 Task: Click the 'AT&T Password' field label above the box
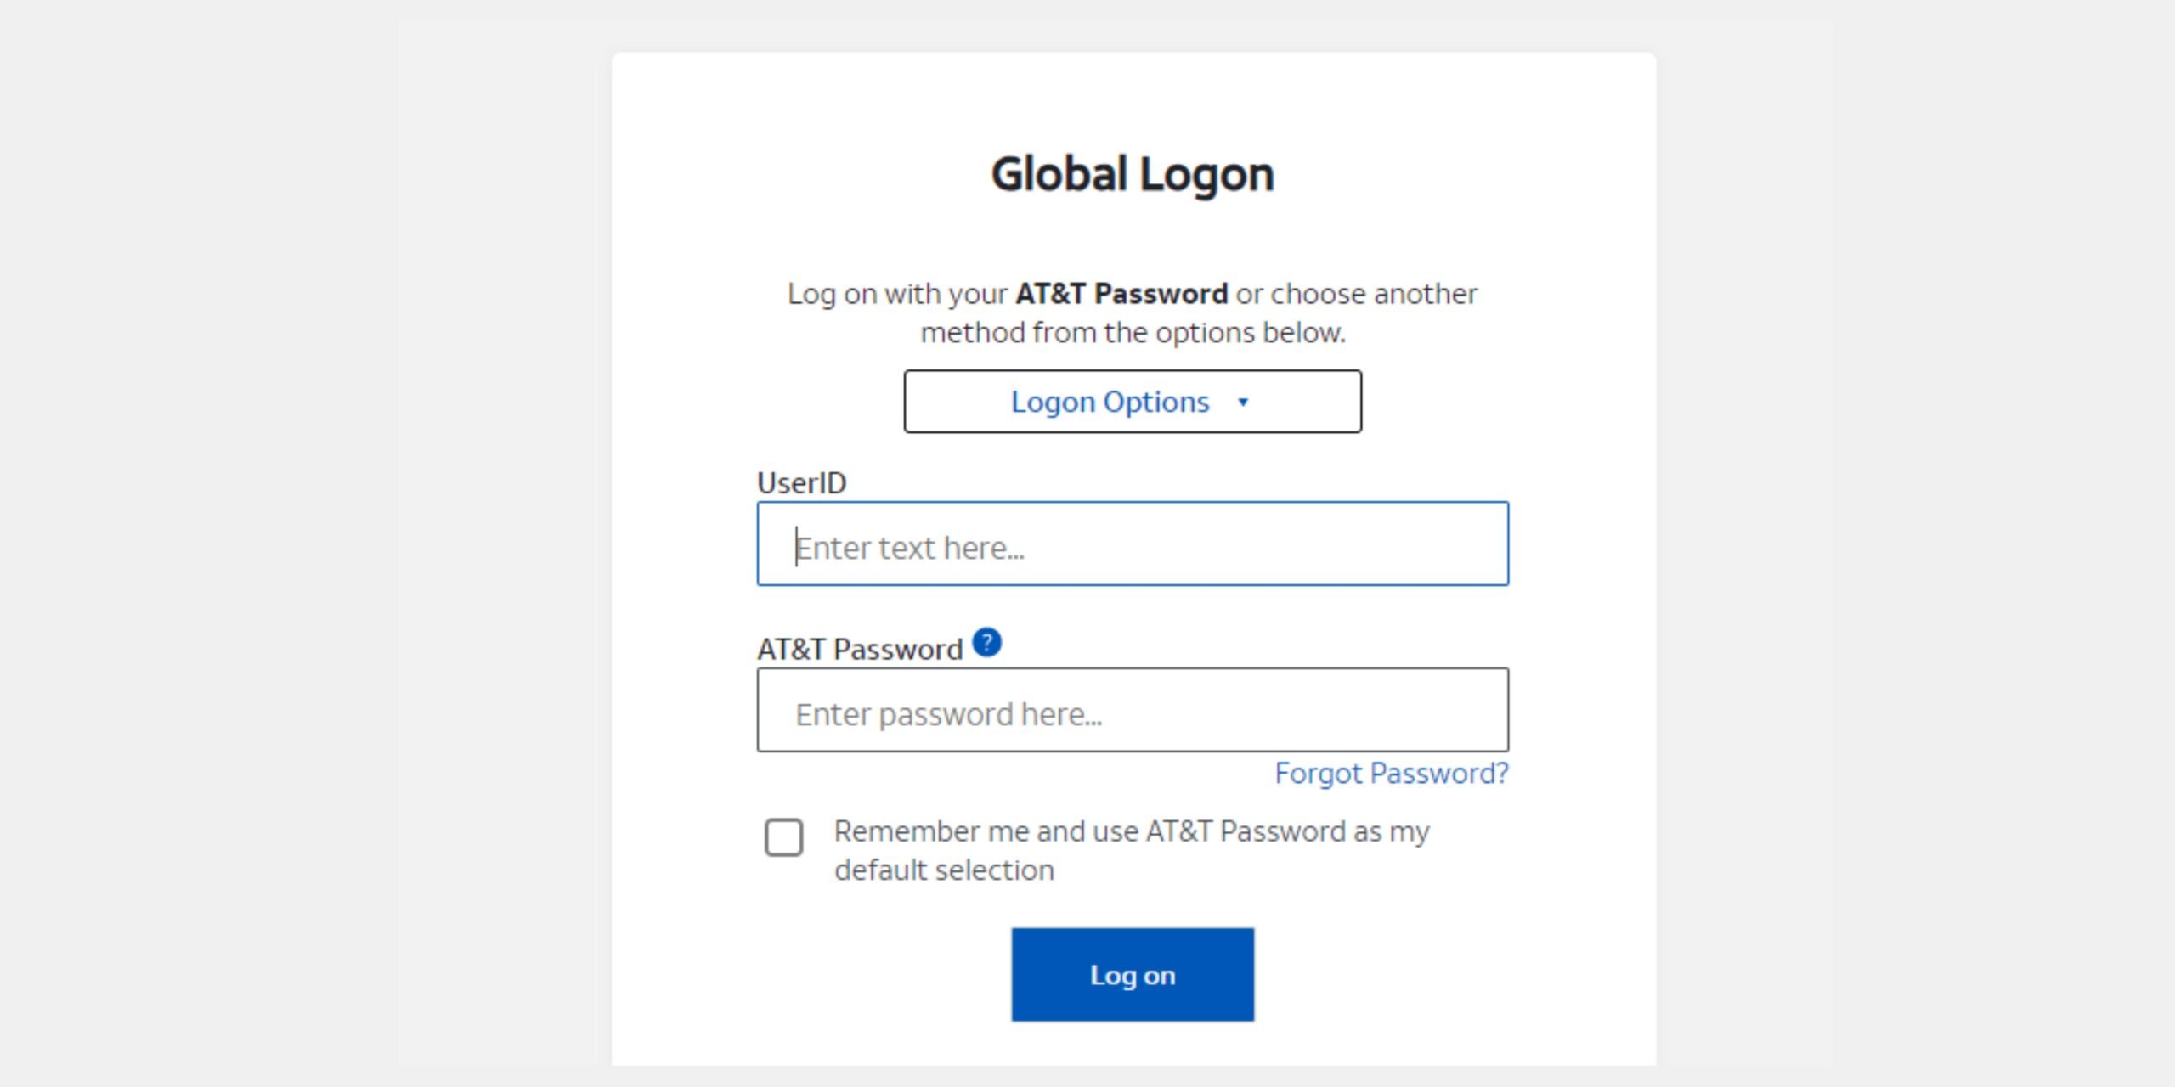[860, 650]
